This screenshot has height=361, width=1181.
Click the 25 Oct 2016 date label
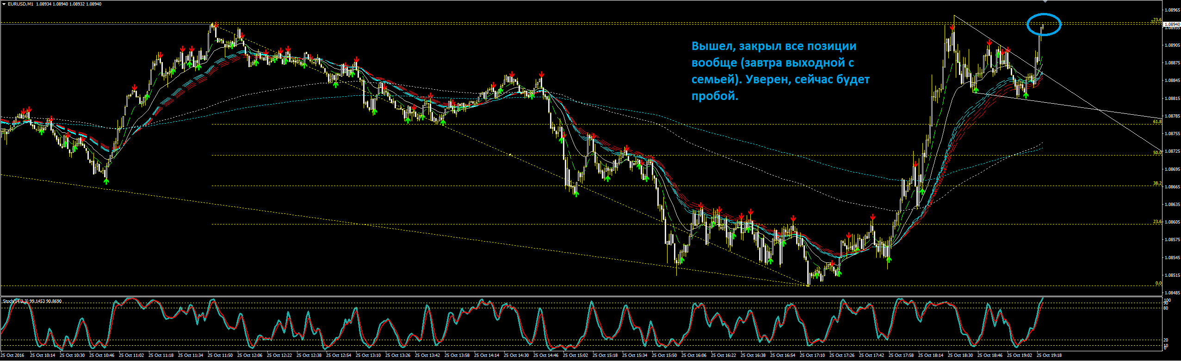coord(12,356)
